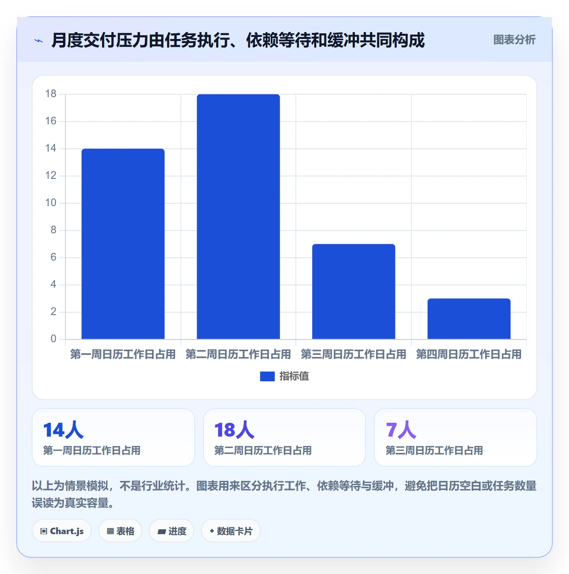Click the 第三周日历工作日占用 caption under 7人

(434, 450)
